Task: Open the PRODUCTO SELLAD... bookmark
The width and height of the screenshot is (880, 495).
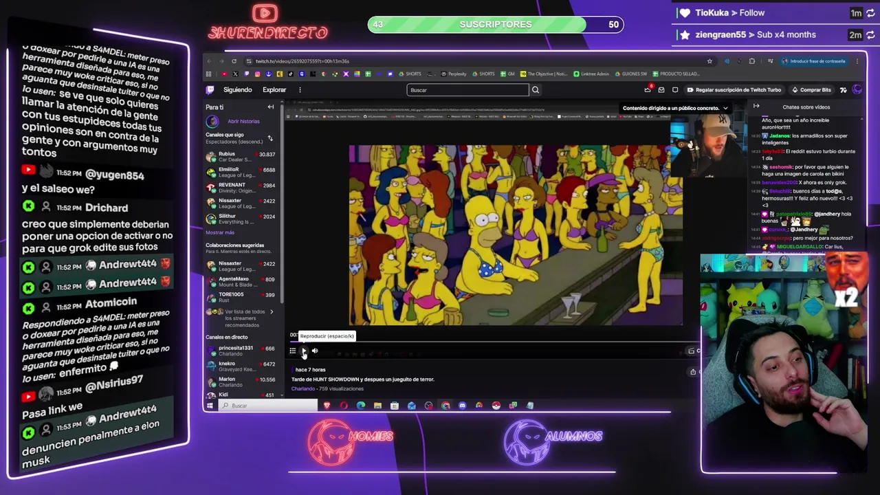Action: pos(676,74)
